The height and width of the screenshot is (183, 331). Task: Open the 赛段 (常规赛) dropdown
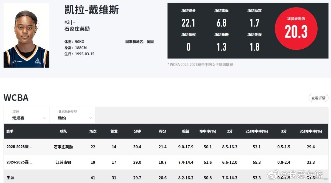pos(27,115)
